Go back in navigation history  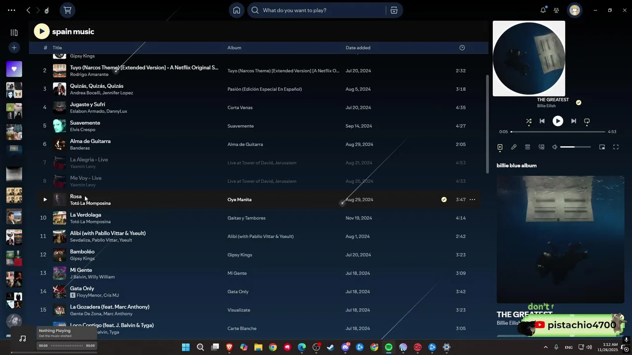pyautogui.click(x=28, y=10)
